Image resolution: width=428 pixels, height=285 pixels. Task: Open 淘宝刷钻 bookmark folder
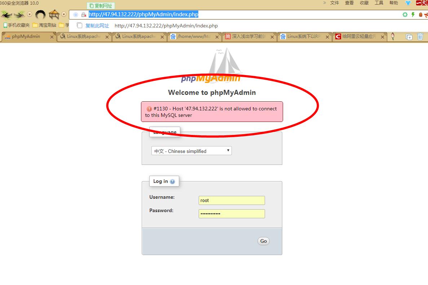tap(44, 25)
